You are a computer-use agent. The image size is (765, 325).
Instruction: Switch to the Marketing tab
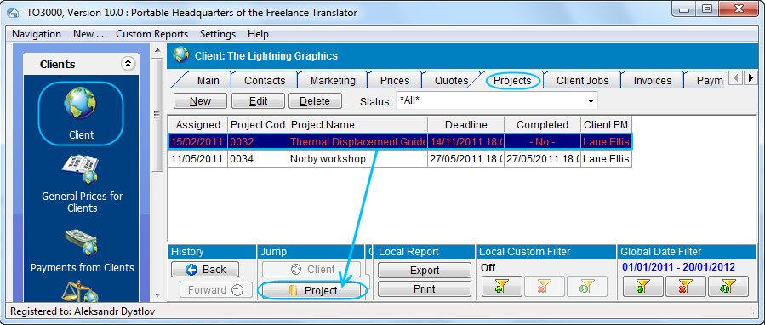tap(333, 81)
